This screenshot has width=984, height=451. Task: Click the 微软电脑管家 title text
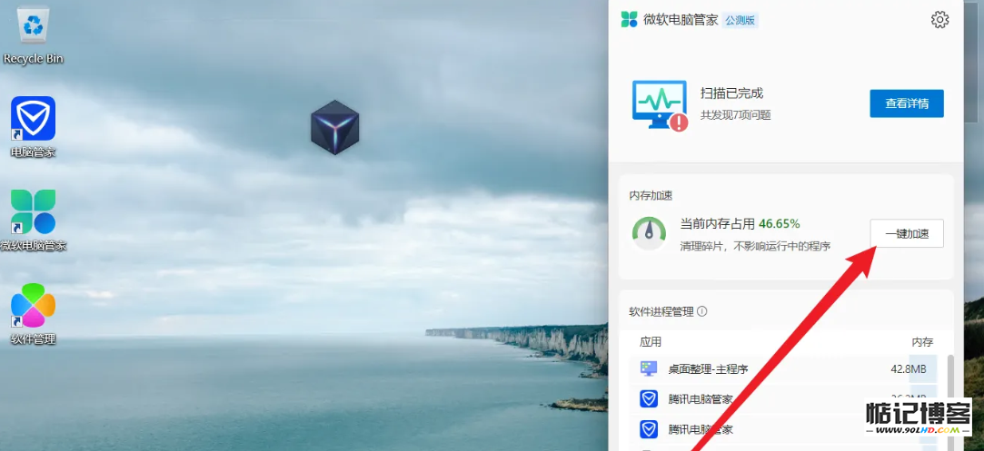point(681,20)
